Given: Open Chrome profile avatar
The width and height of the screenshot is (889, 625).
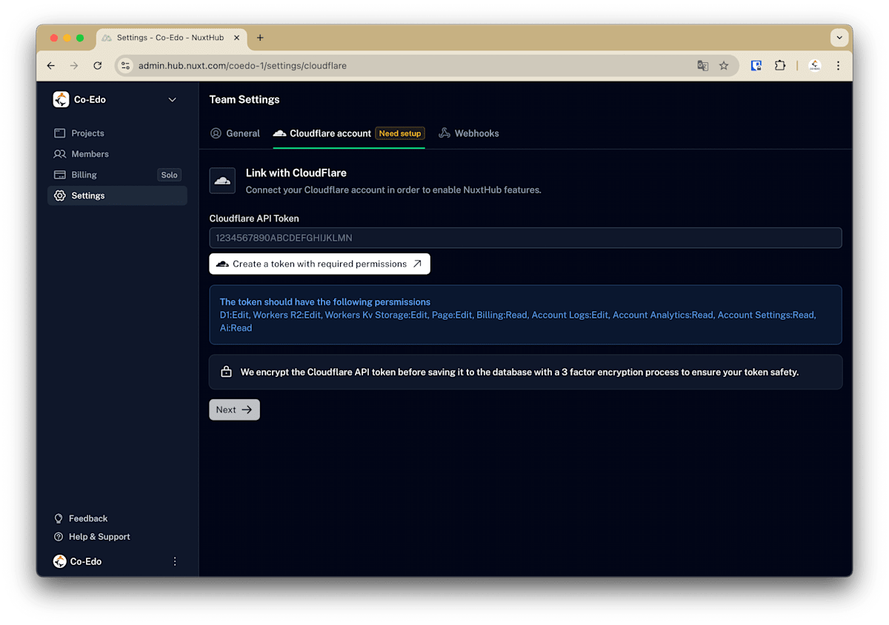Looking at the screenshot, I should coord(814,66).
